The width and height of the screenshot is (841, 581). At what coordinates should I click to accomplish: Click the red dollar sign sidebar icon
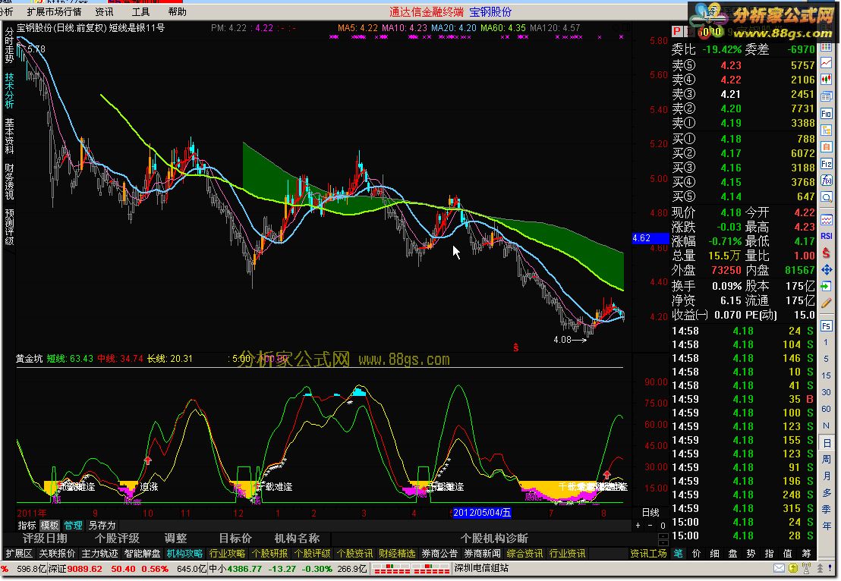pos(827,253)
